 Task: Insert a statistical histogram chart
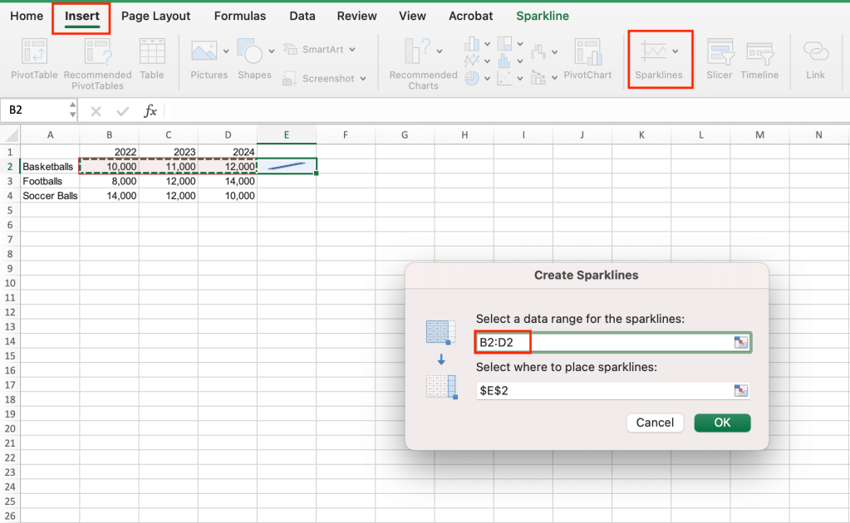pos(504,61)
